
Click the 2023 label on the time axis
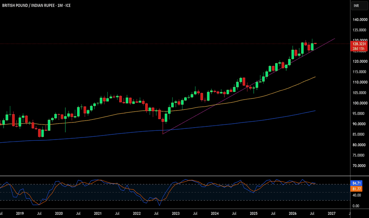tap(175, 214)
